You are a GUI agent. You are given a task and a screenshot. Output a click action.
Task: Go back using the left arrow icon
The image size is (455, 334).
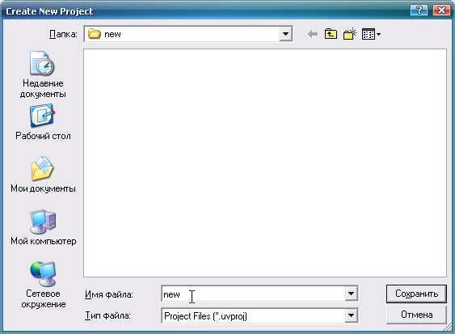(x=313, y=34)
